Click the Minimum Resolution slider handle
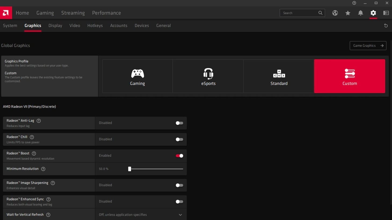Image resolution: width=392 pixels, height=220 pixels. tap(130, 169)
